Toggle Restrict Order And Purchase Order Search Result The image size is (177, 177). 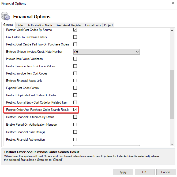pyautogui.click(x=75, y=110)
